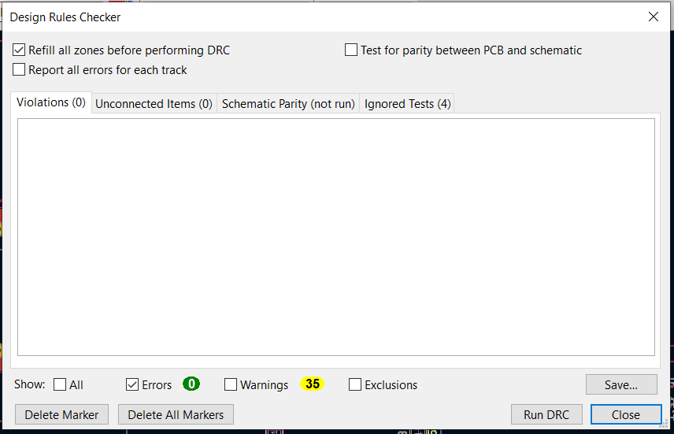Screen dimensions: 674x434
Task: Enable Test for parity between PCB and schematic
Action: tap(351, 50)
